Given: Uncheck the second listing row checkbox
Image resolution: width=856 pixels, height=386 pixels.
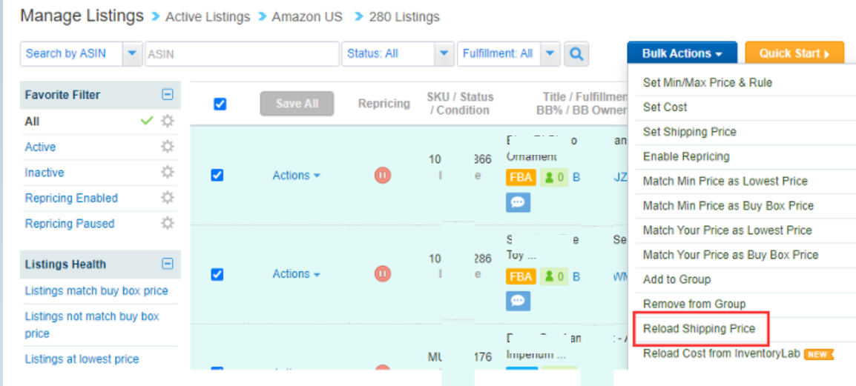Looking at the screenshot, I should (x=217, y=273).
